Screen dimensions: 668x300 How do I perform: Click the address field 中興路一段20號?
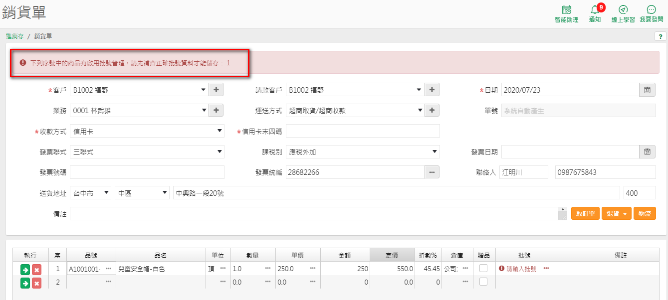(396, 193)
